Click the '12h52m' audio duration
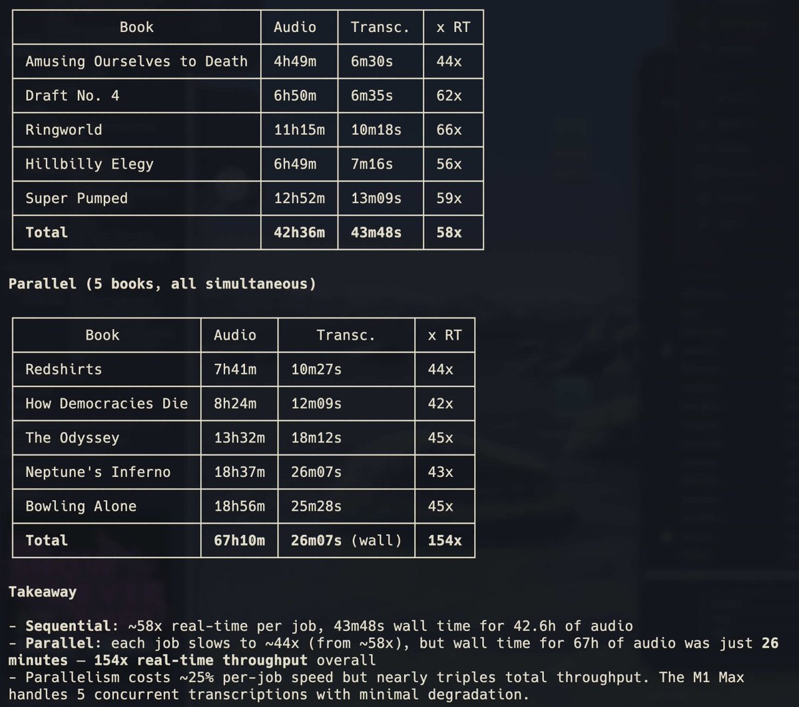 300,198
